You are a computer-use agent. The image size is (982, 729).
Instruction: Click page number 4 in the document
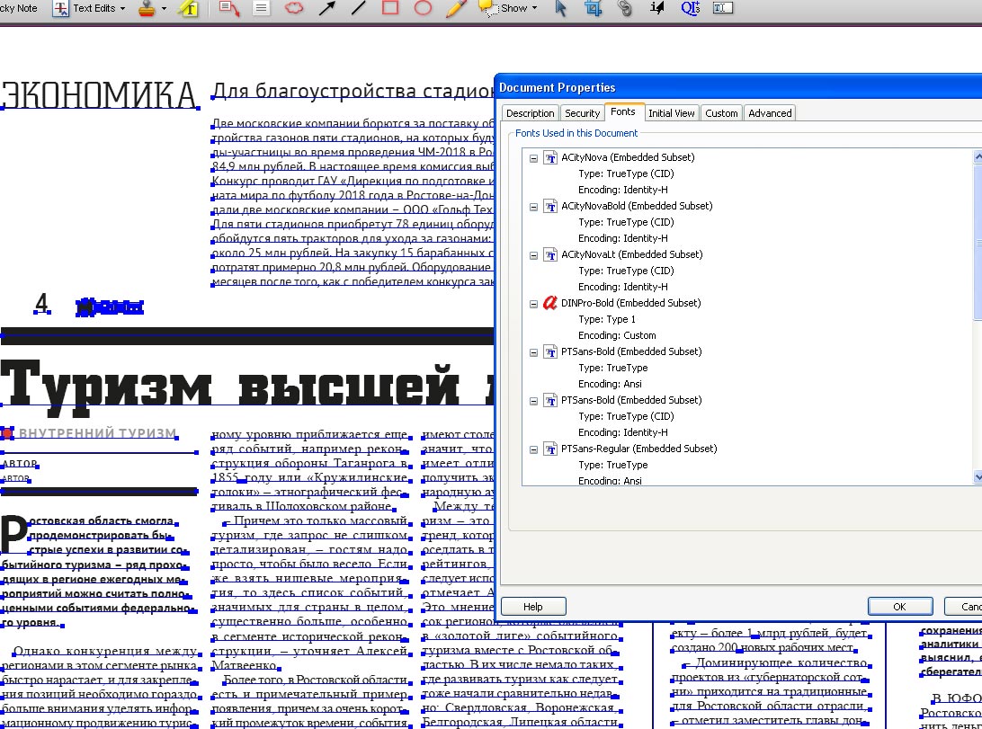pos(41,303)
